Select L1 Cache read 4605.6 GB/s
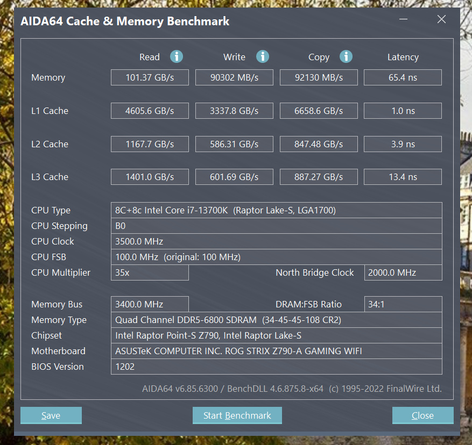The height and width of the screenshot is (445, 472). [x=150, y=111]
